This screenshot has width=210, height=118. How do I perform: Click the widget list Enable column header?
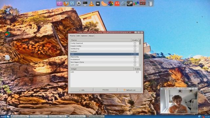point(137,69)
